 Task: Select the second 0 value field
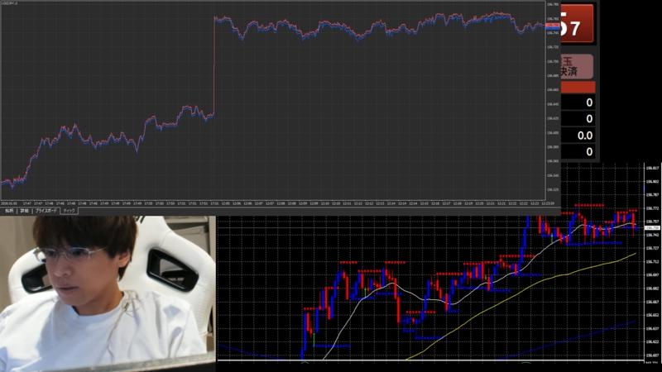[x=577, y=119]
